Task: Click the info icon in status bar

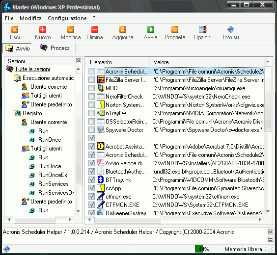Action: (x=7, y=249)
